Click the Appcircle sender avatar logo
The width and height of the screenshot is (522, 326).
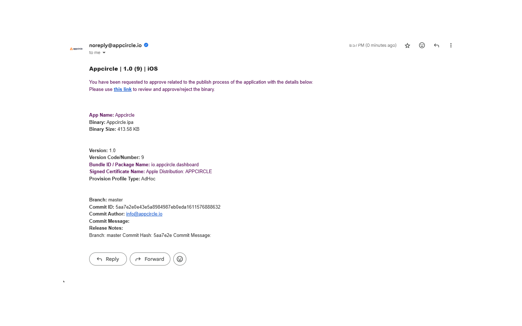click(76, 49)
